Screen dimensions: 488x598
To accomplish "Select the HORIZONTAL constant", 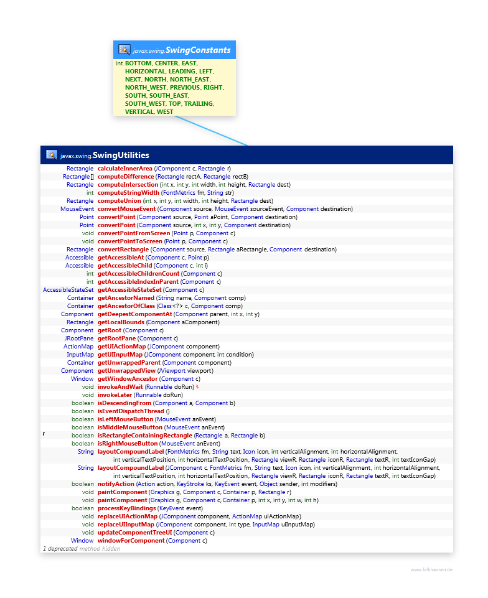I will [x=146, y=72].
